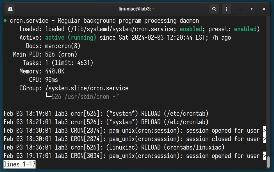Open the /lib/systemd/system/cron.service path link

(122, 29)
